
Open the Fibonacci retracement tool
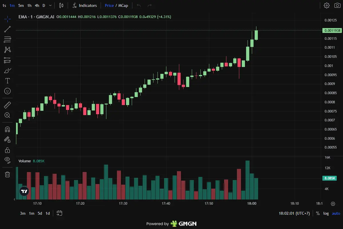7,40
